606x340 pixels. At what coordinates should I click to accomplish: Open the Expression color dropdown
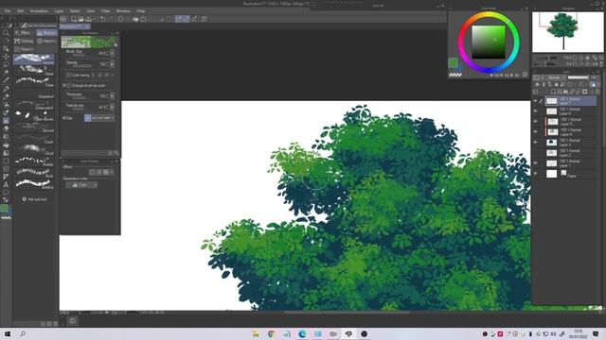click(x=81, y=185)
